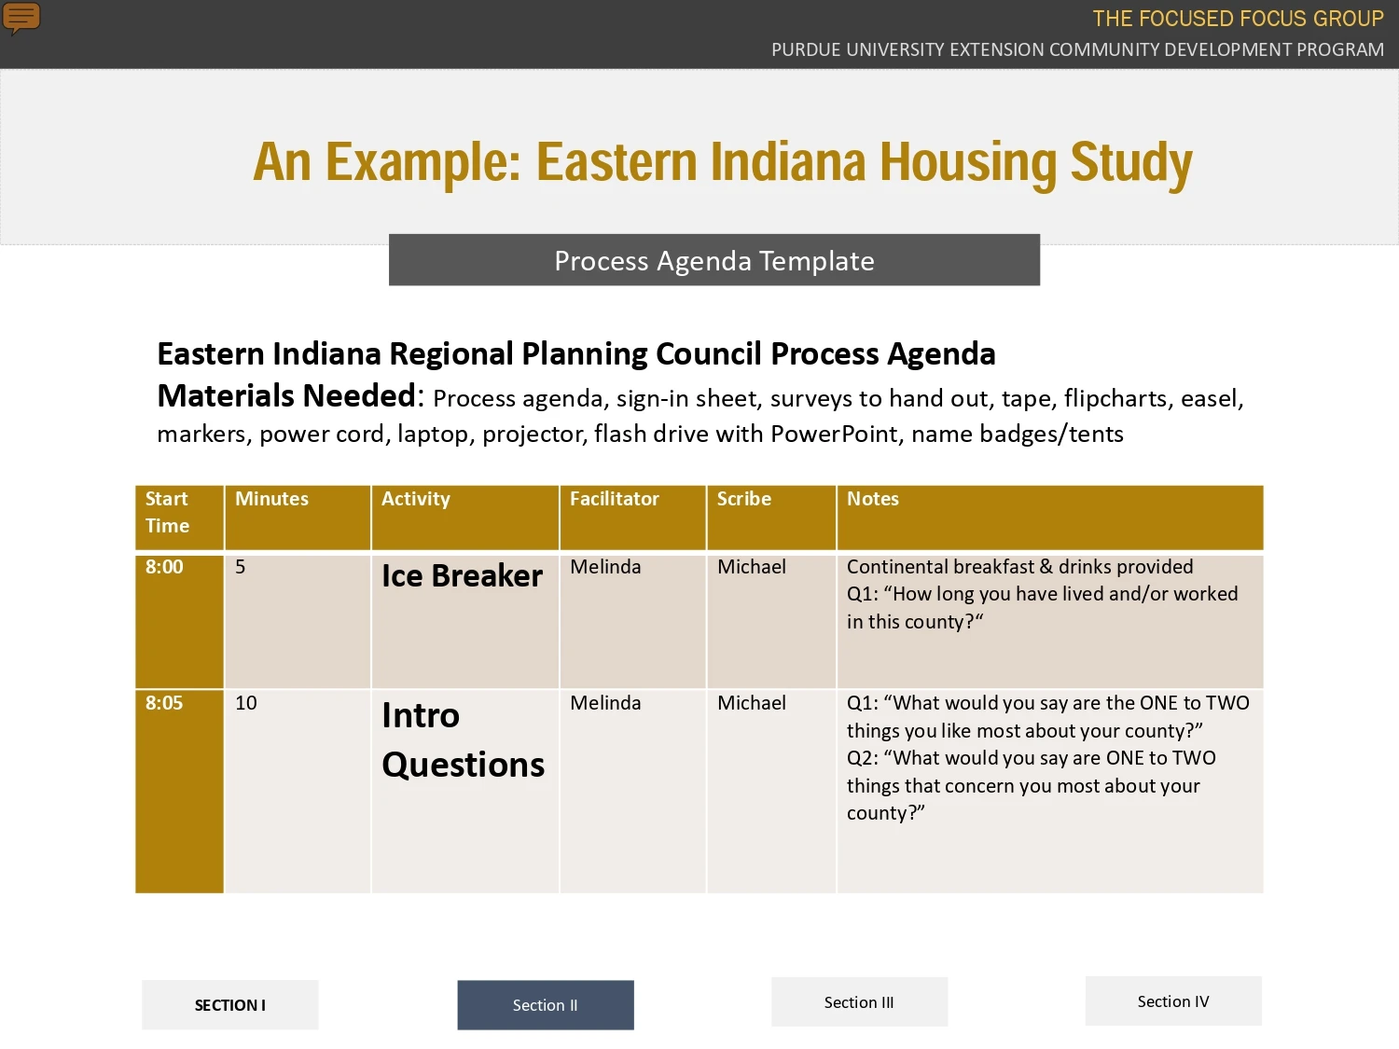Image resolution: width=1399 pixels, height=1049 pixels.
Task: Click Melinda in the Intro Questions row
Action: click(x=633, y=792)
